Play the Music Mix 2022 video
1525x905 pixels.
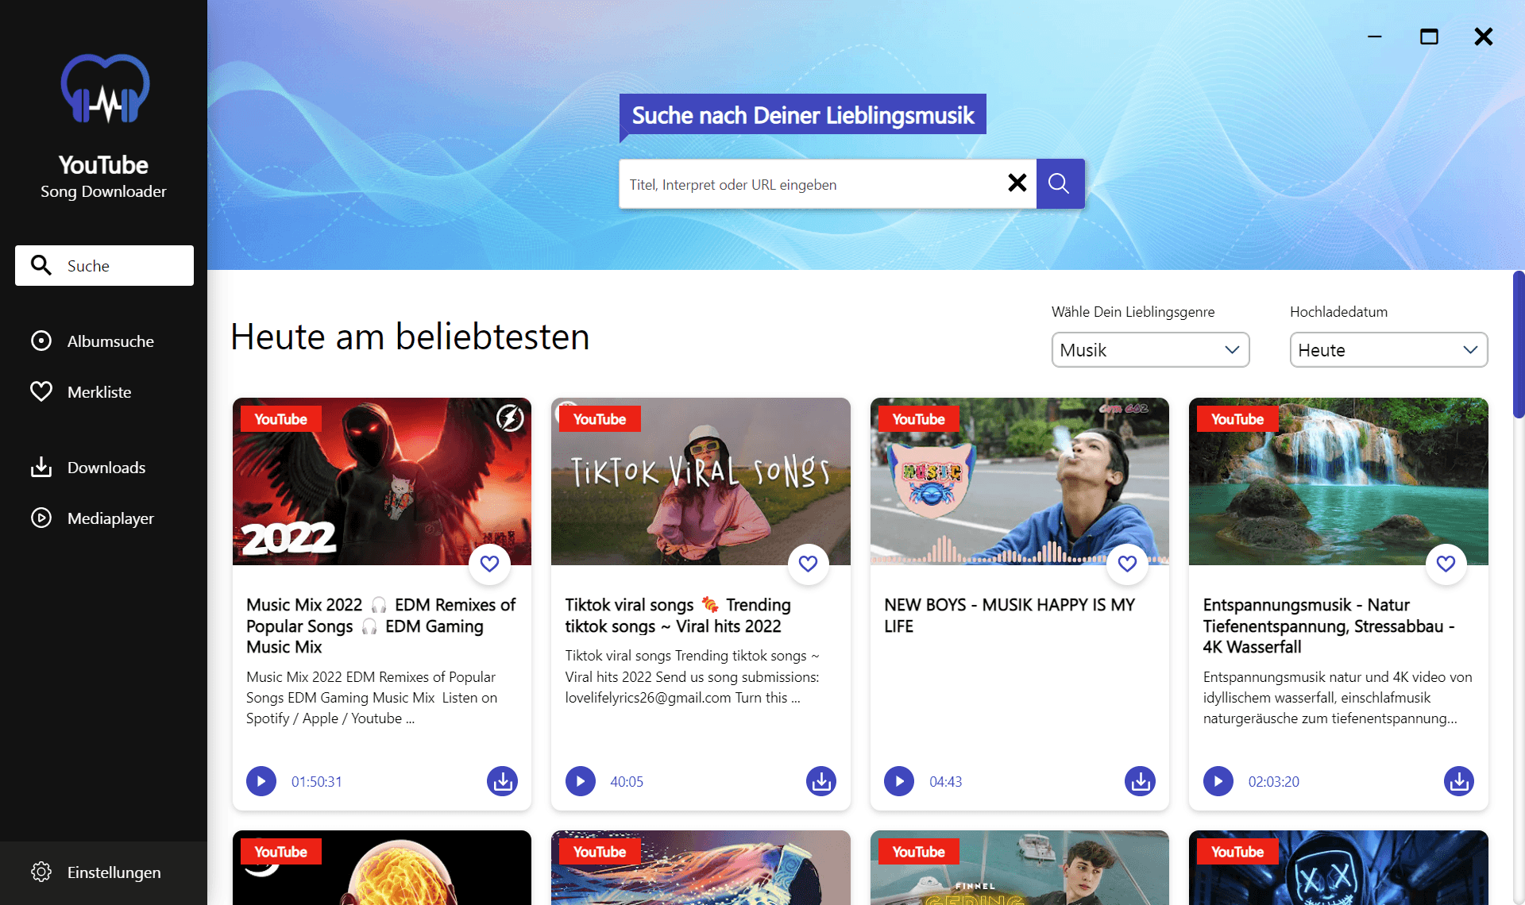[x=261, y=781]
